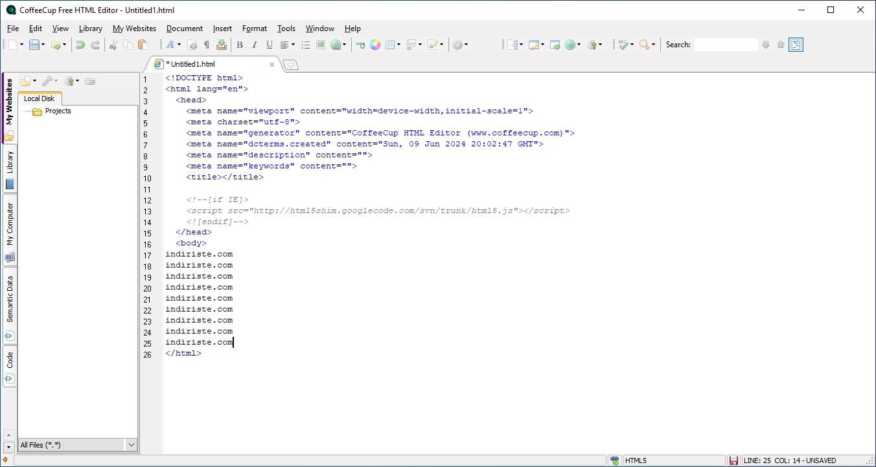This screenshot has height=467, width=876.
Task: Click the Undo arrow icon
Action: pyautogui.click(x=80, y=45)
